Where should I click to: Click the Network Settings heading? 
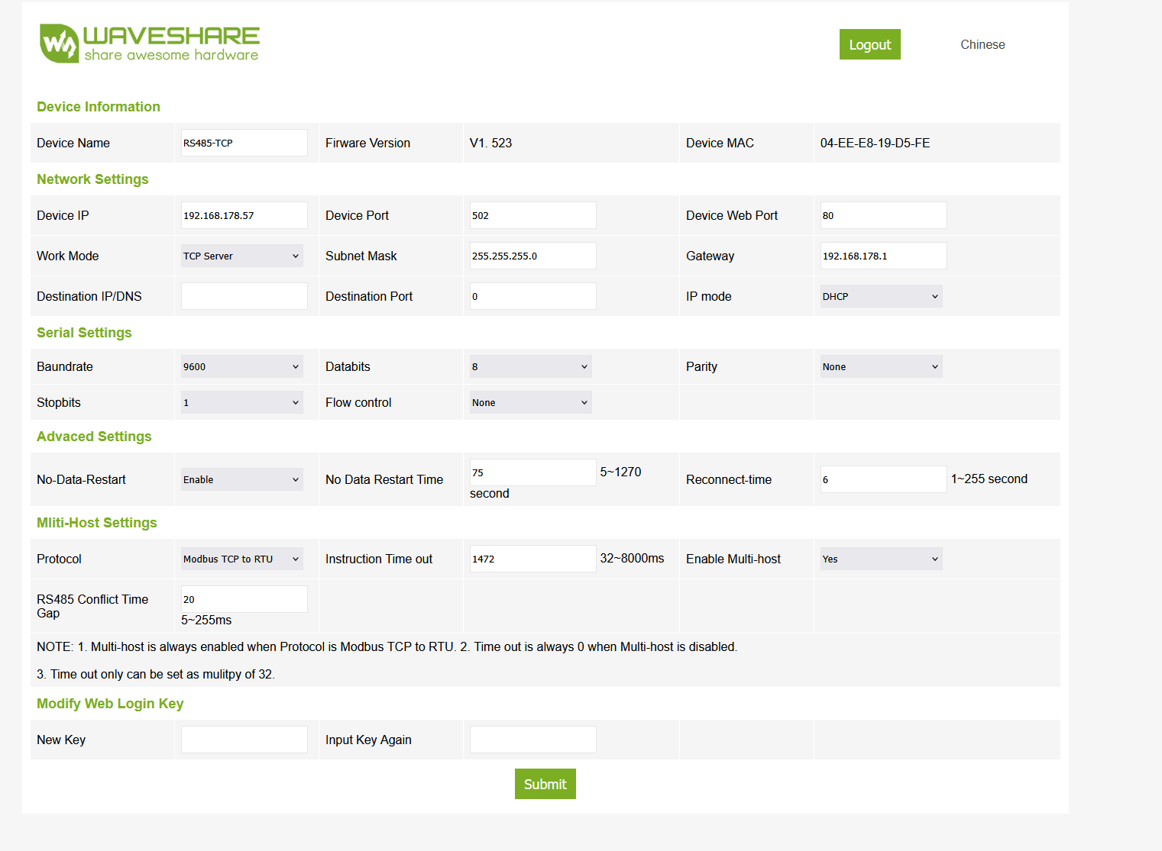92,179
